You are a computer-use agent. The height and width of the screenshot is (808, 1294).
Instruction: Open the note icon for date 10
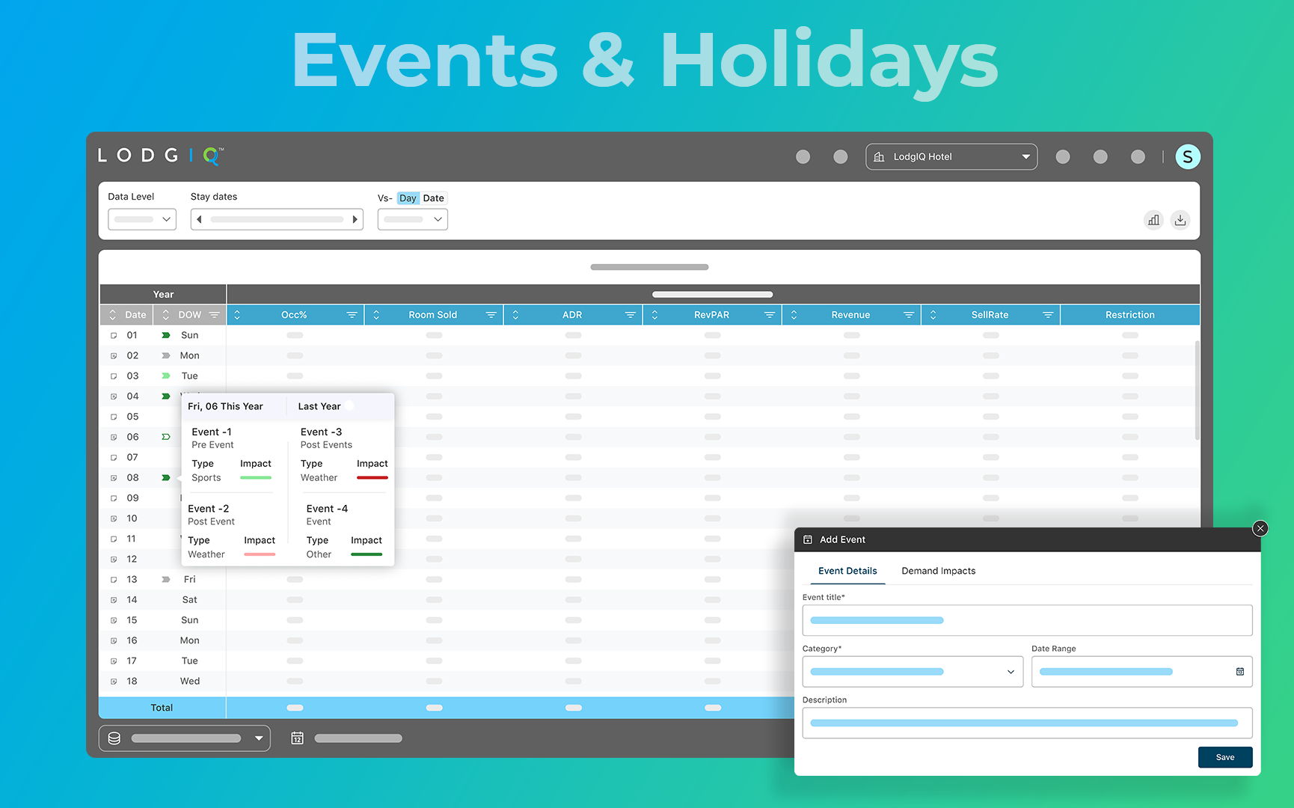point(114,518)
